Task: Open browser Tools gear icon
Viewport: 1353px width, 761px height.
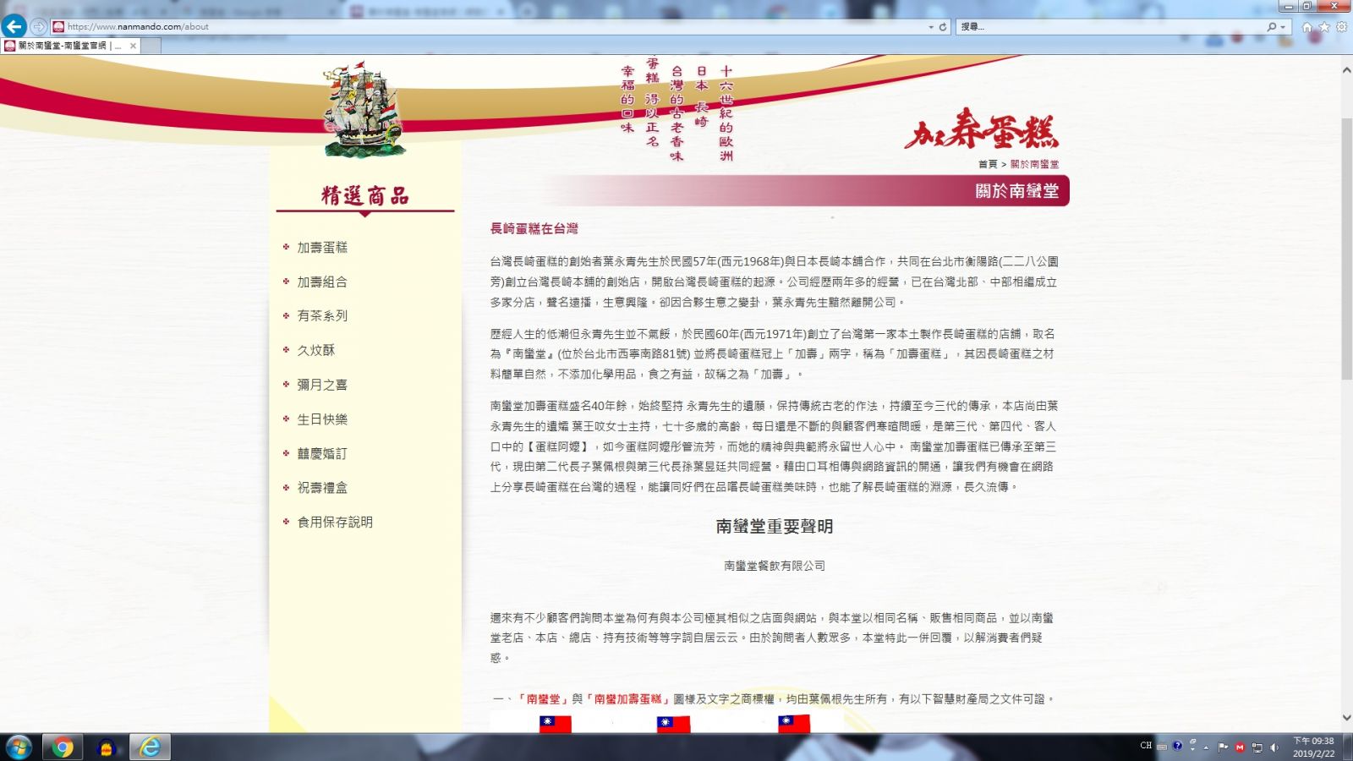Action: (x=1341, y=27)
